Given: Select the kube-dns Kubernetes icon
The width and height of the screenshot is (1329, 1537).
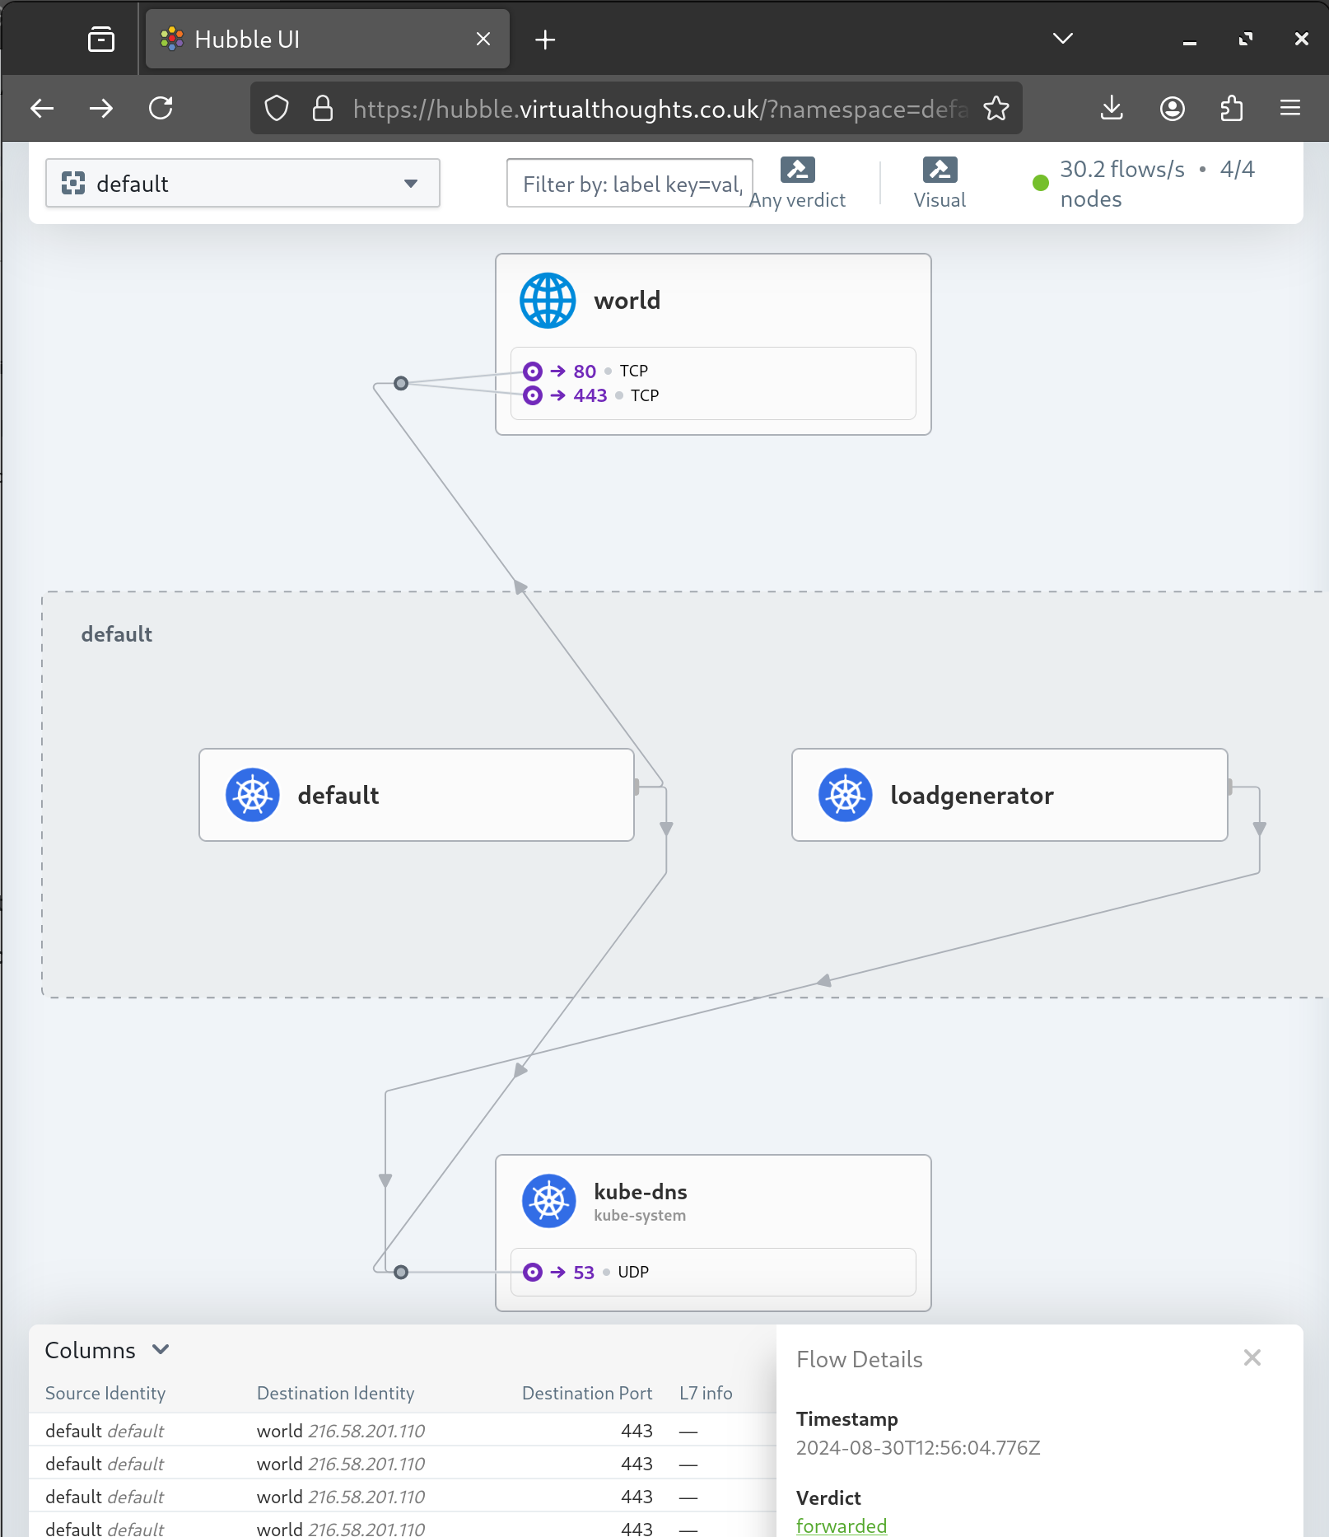Looking at the screenshot, I should [549, 1201].
